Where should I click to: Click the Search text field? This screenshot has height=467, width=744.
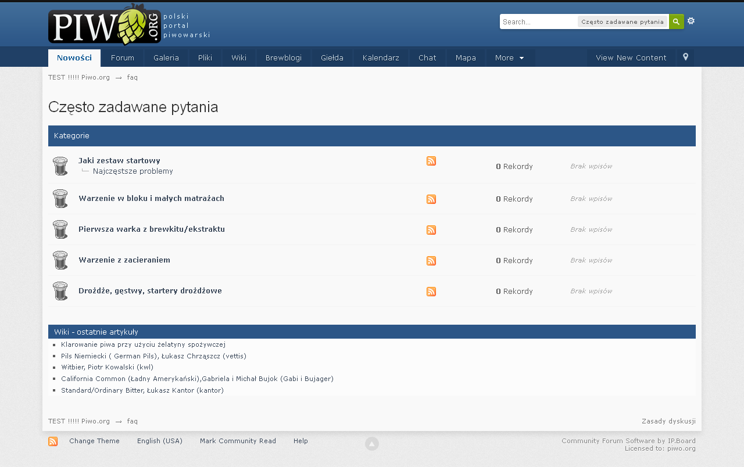[538, 22]
